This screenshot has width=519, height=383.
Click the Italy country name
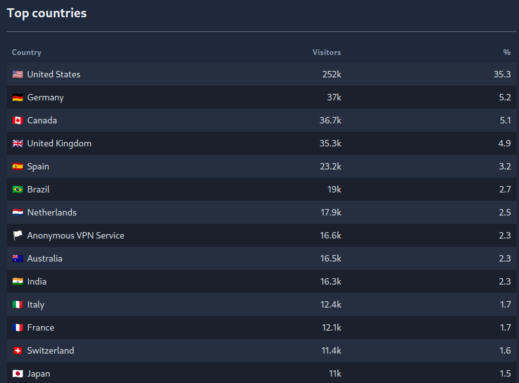[x=36, y=304]
